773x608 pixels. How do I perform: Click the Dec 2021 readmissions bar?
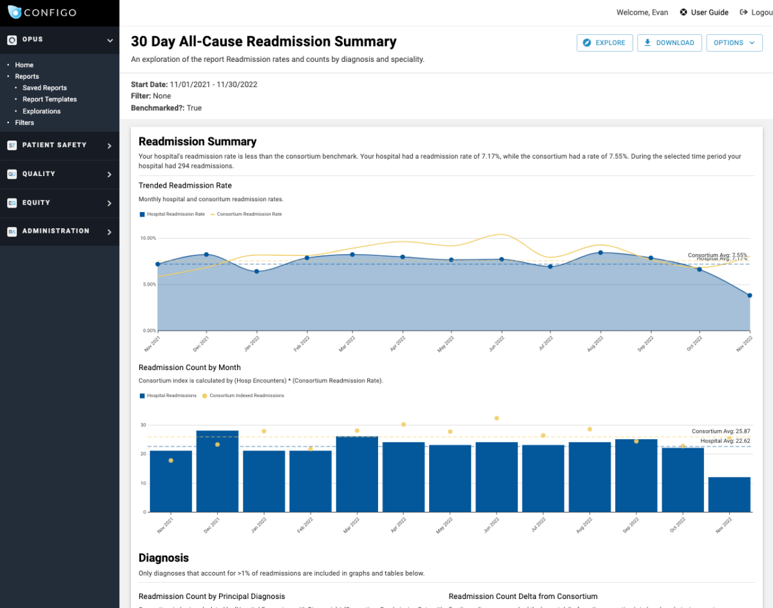click(216, 471)
